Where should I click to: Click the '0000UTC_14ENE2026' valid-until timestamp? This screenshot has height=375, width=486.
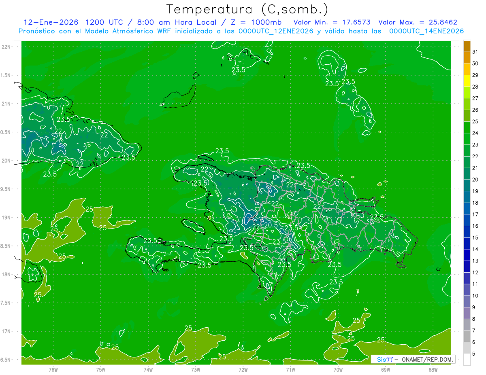(426, 31)
